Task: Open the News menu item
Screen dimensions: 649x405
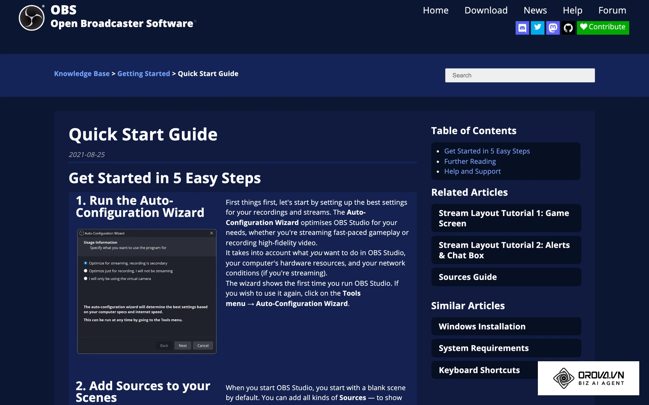Action: [535, 11]
